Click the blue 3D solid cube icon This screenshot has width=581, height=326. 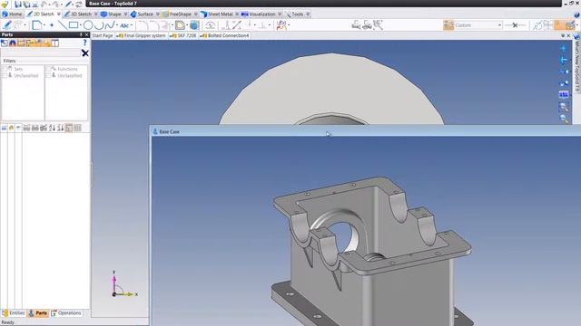[194, 25]
